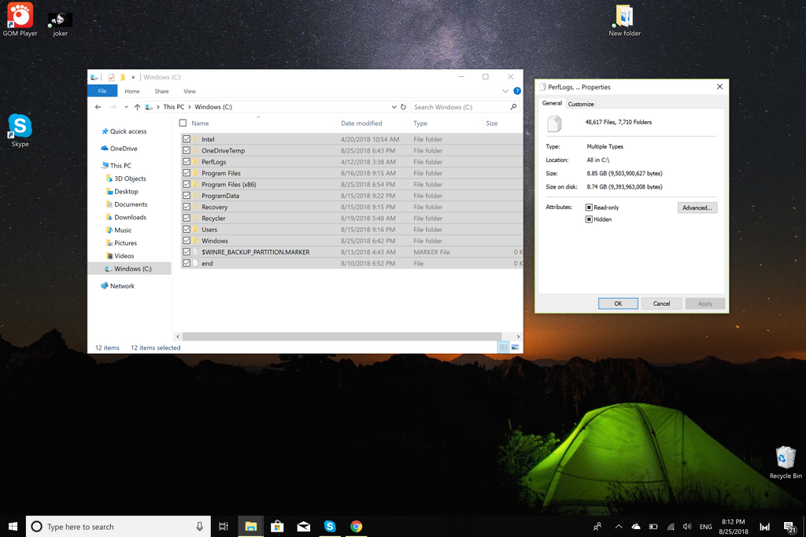Select the General tab in Properties
The image size is (806, 537).
coord(552,103)
